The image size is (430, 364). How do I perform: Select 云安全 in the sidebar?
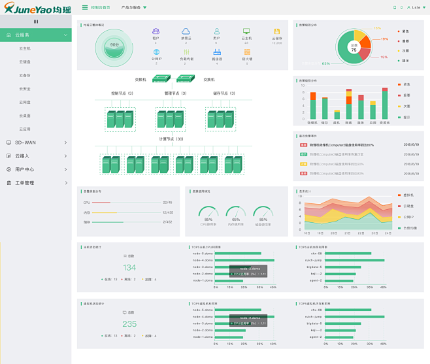(25, 88)
